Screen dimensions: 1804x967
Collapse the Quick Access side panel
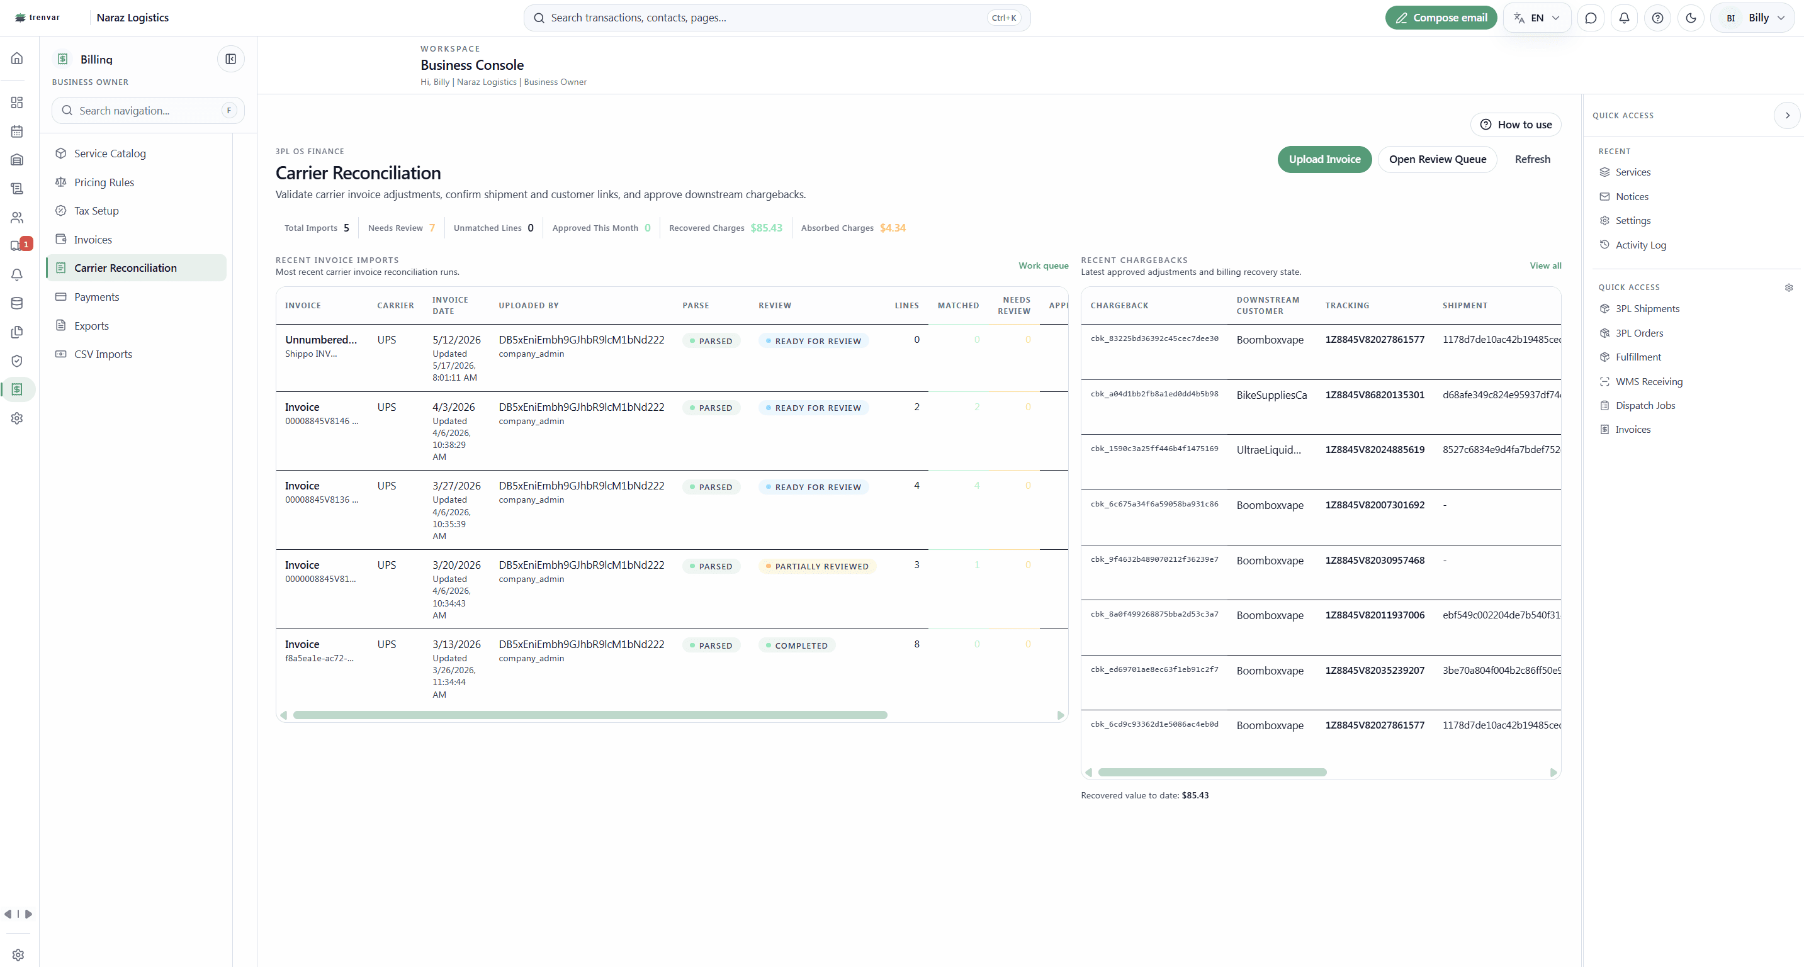(x=1787, y=116)
